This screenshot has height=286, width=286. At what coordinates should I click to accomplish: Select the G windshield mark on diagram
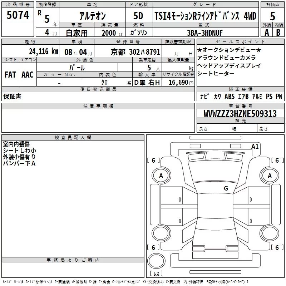point(226,188)
